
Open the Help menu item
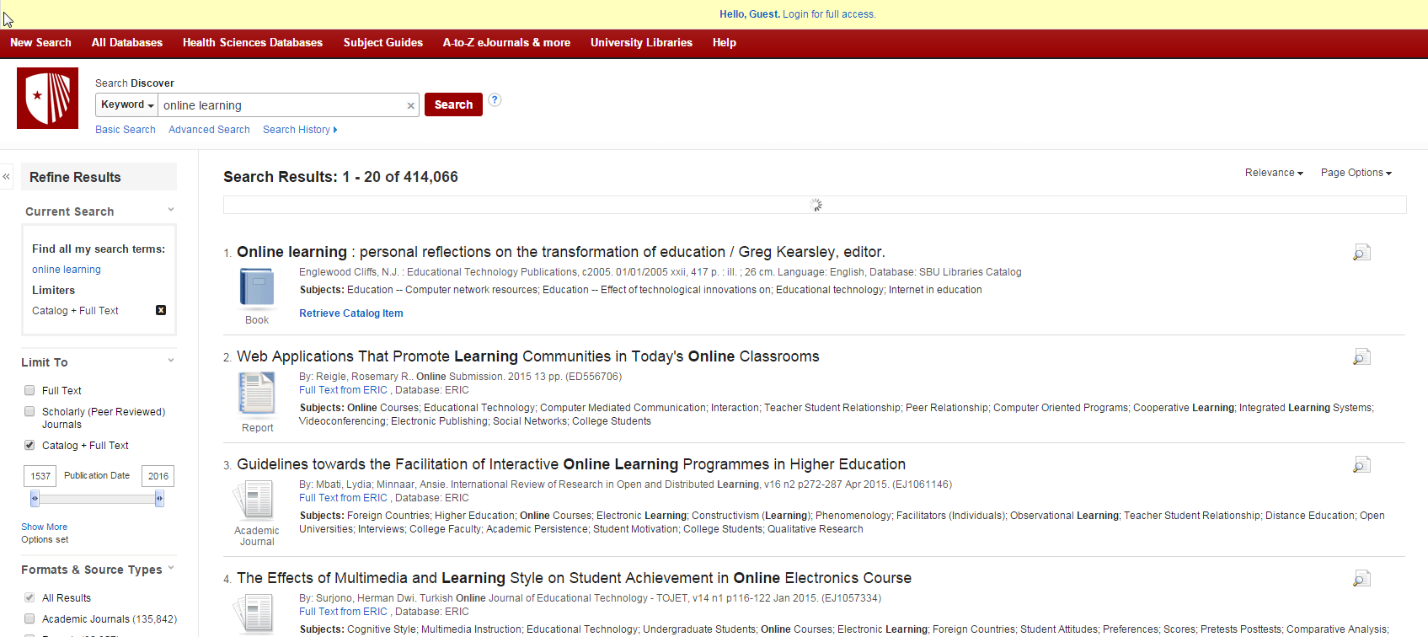[725, 43]
